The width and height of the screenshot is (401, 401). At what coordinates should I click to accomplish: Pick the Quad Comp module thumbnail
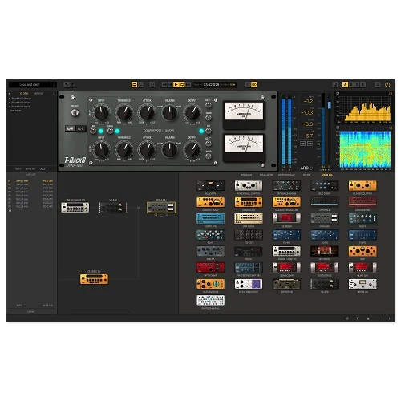(286, 268)
